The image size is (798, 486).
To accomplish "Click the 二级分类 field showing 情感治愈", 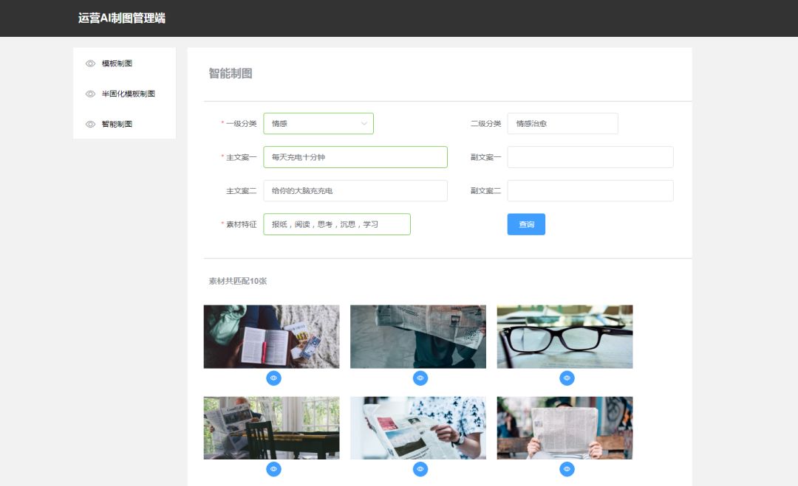I will click(x=562, y=123).
